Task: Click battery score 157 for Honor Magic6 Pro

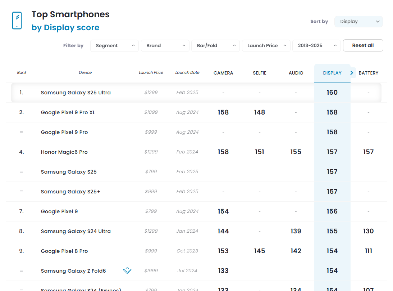Action: [x=369, y=152]
